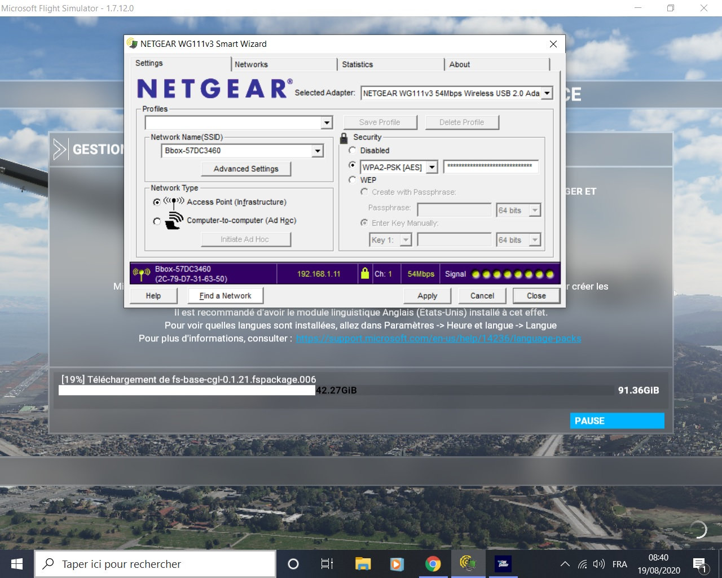Open Task View on taskbar
Screen dimensions: 722x578
[327, 564]
